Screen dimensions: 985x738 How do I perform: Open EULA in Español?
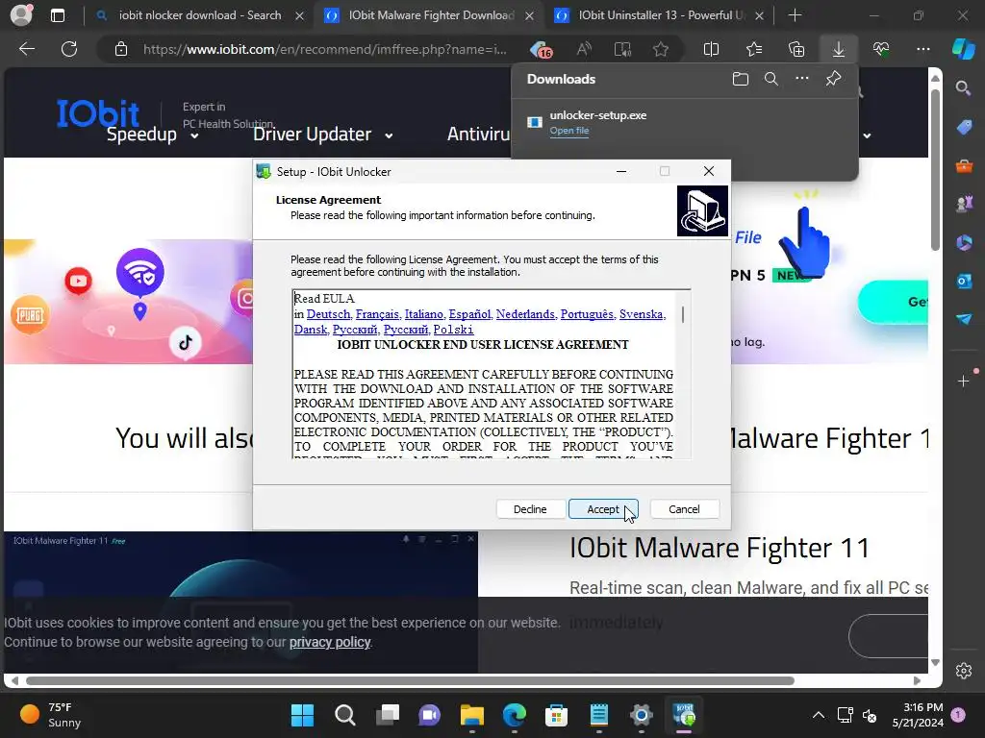[469, 314]
